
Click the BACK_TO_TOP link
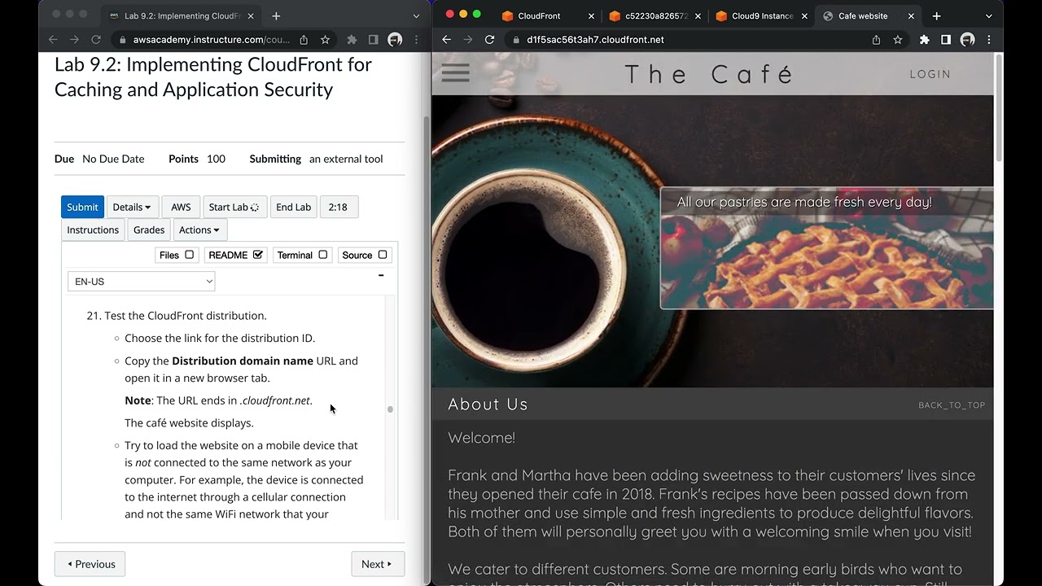952,405
